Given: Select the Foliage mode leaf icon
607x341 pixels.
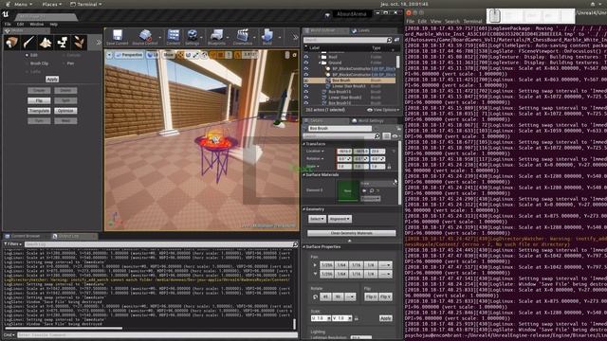Looking at the screenshot, I should [x=79, y=42].
